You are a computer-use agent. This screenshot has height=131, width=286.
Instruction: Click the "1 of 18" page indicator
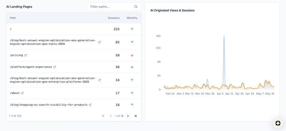click(x=119, y=116)
